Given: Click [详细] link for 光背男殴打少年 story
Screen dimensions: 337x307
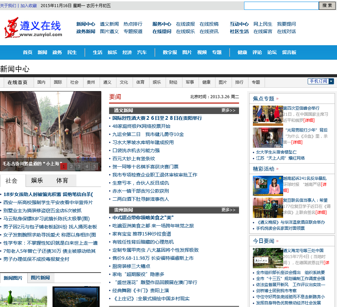Looking at the screenshot, I should 297,142.
